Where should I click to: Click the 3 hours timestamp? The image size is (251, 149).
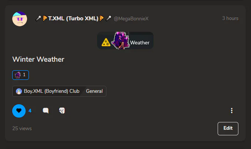point(230,18)
